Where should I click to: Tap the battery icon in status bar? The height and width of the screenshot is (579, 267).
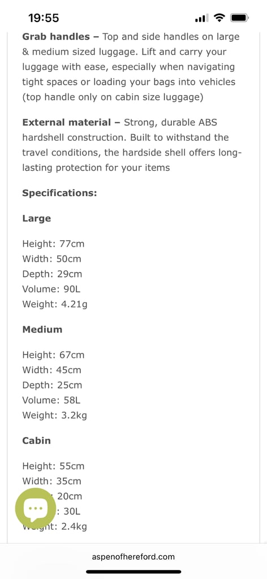239,18
